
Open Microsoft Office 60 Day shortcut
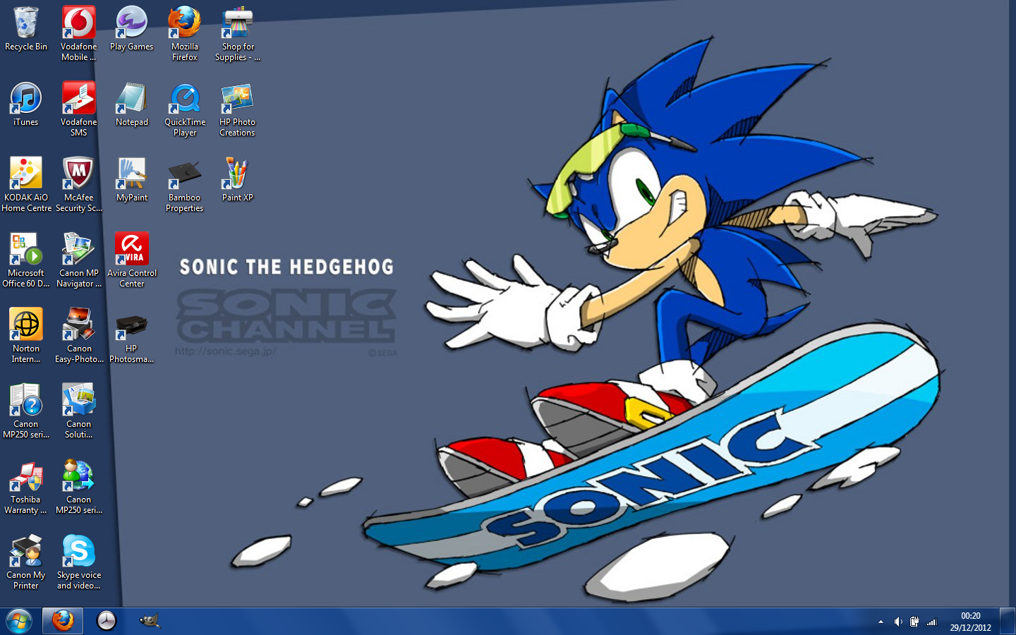26,260
